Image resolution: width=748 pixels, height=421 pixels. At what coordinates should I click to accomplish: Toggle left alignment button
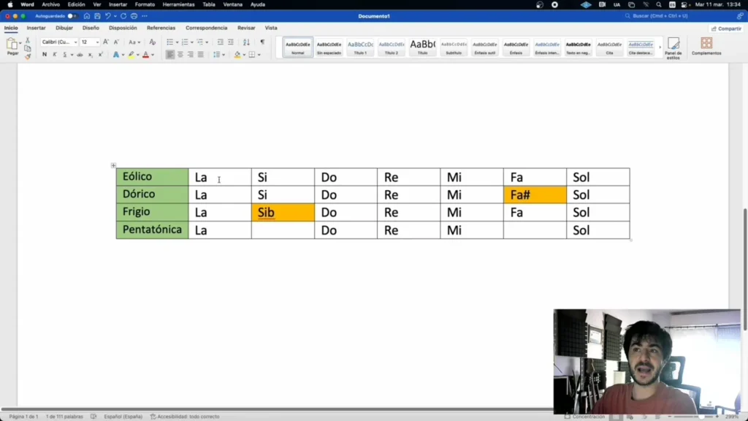point(169,55)
